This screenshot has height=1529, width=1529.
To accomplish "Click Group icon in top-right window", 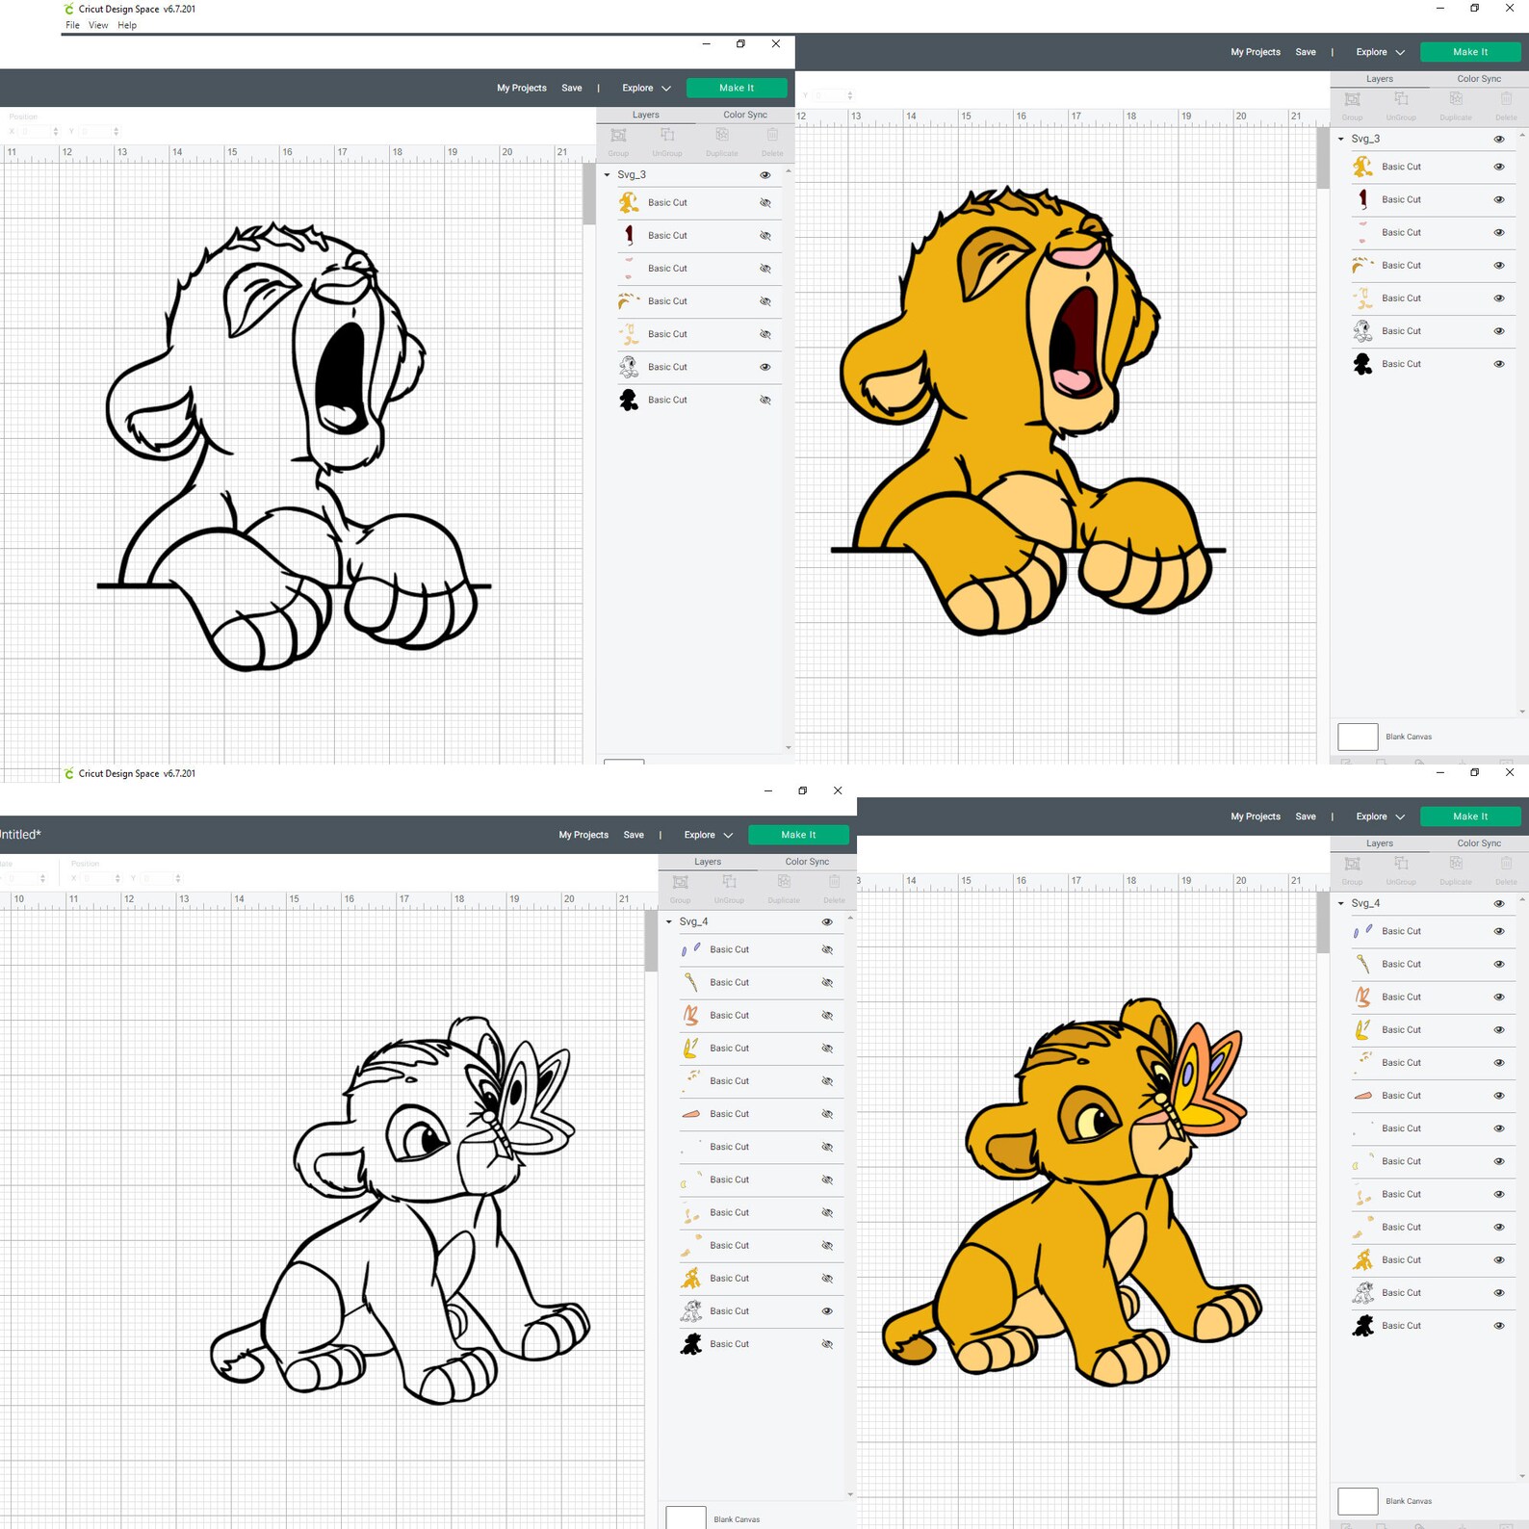I will click(x=1353, y=99).
